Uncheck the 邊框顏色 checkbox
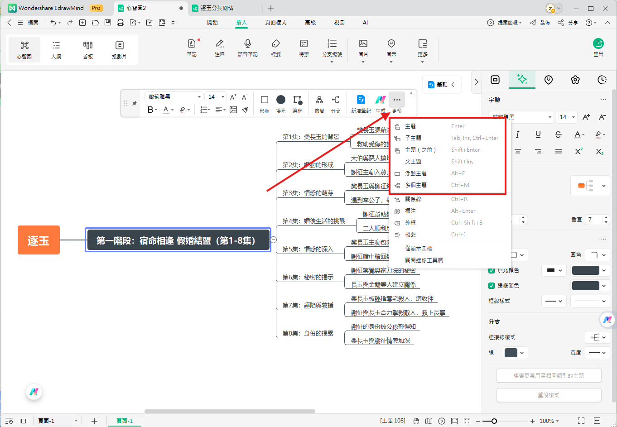This screenshot has height=427, width=617. 492,286
